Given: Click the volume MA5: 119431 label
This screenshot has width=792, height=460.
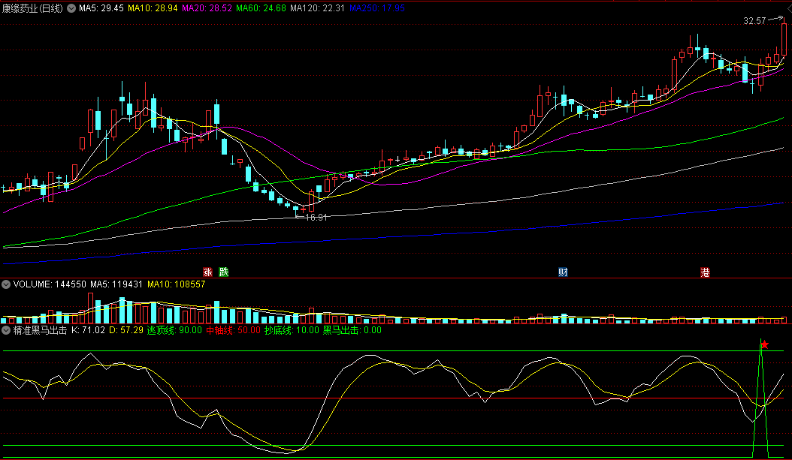Looking at the screenshot, I should 116,284.
